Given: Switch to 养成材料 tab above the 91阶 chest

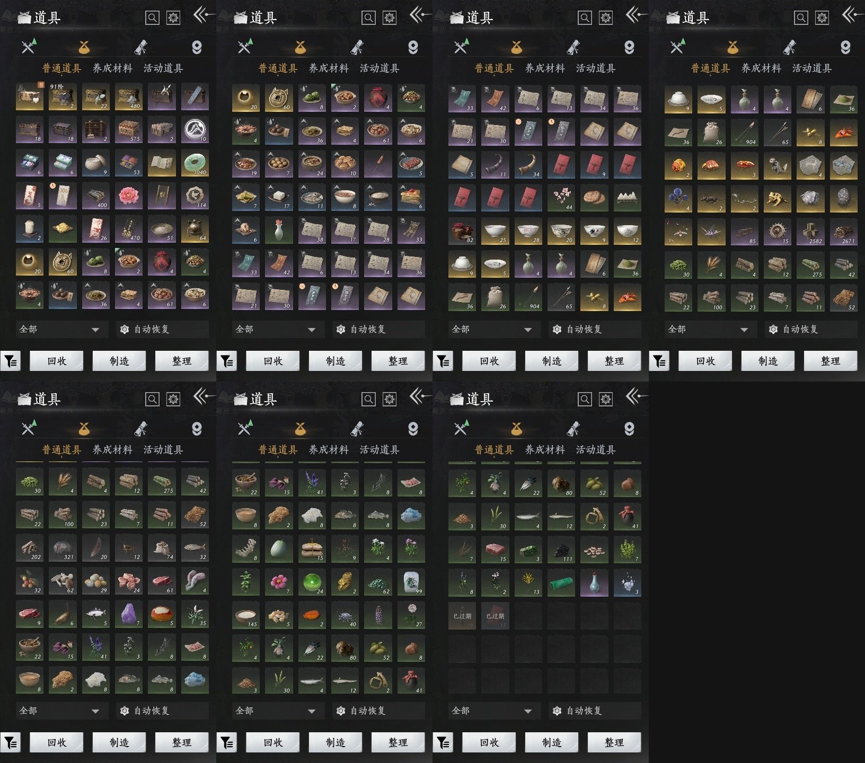Looking at the screenshot, I should tap(112, 68).
